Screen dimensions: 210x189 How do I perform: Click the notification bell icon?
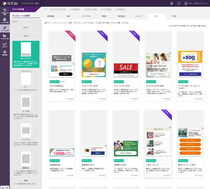coord(171,4)
